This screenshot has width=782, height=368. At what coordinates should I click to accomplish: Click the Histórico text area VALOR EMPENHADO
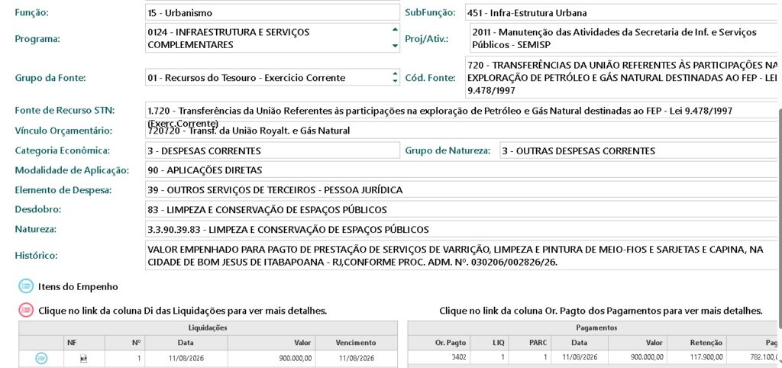coord(461,256)
